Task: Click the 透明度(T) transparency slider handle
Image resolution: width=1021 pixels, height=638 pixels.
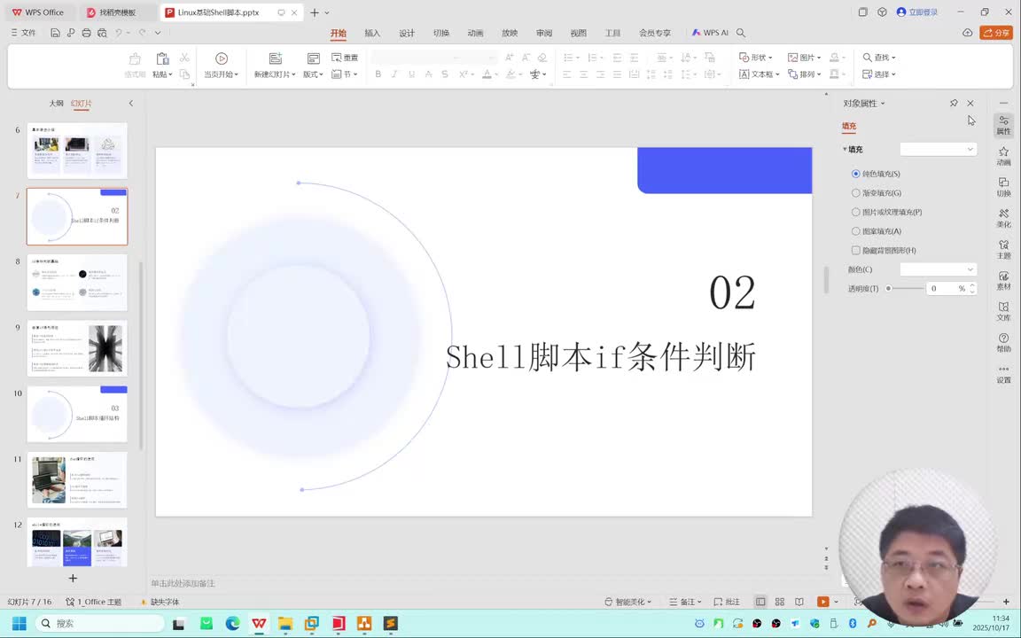Action: pyautogui.click(x=888, y=288)
